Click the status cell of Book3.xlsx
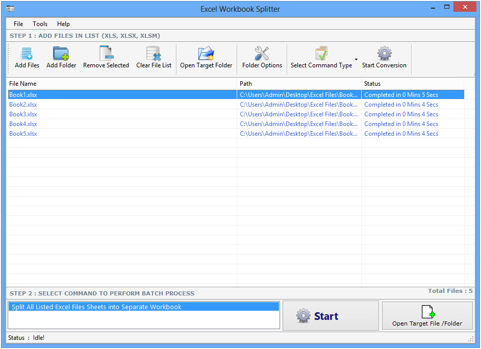481x349 pixels. coord(413,114)
